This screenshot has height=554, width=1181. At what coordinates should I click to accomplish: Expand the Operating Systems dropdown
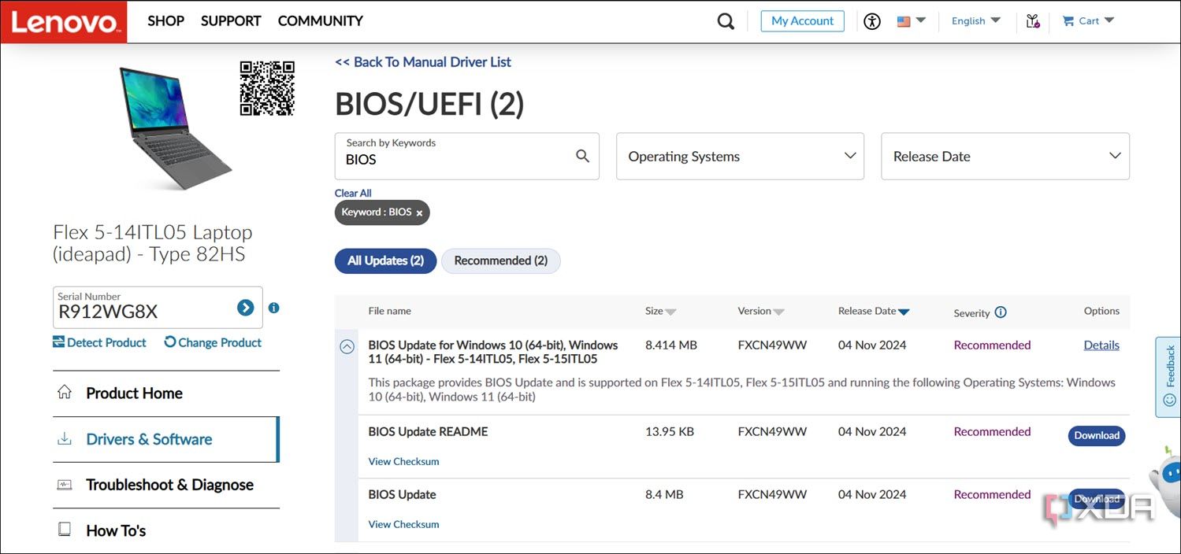740,156
